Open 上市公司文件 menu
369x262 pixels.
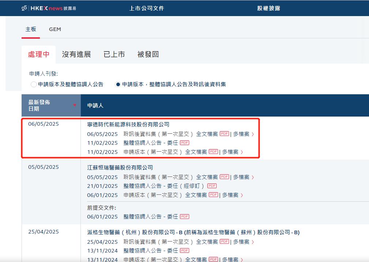click(147, 8)
